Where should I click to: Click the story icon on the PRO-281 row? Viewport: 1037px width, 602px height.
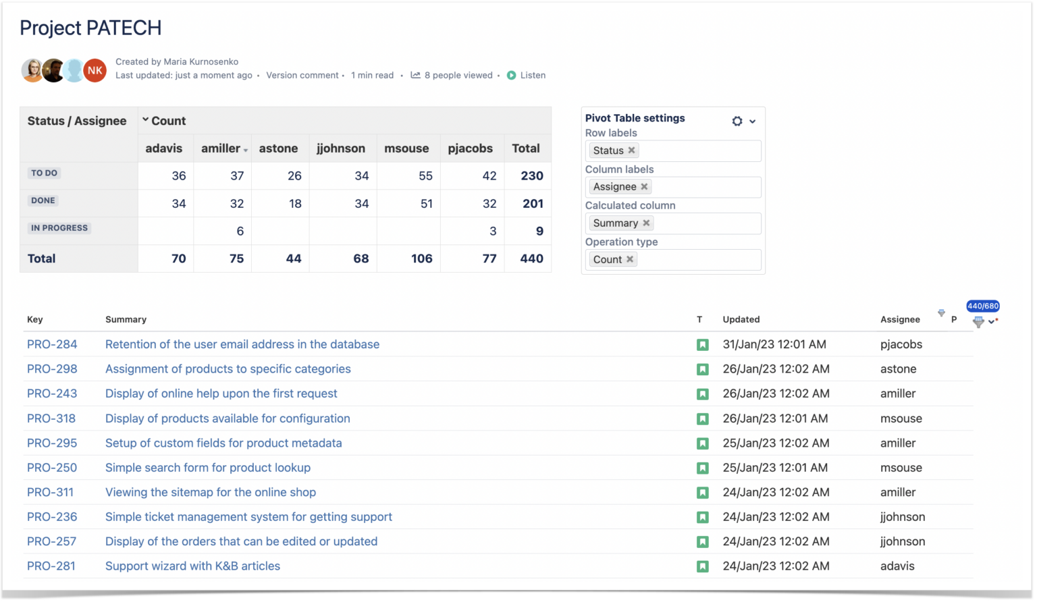click(x=702, y=566)
